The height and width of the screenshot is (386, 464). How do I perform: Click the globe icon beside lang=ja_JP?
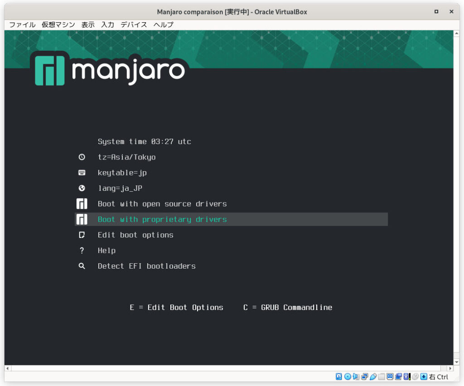82,188
